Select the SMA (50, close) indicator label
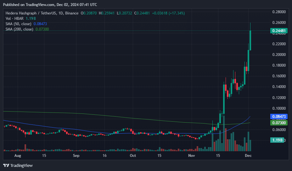The width and height of the screenshot is (292, 171). 19,24
